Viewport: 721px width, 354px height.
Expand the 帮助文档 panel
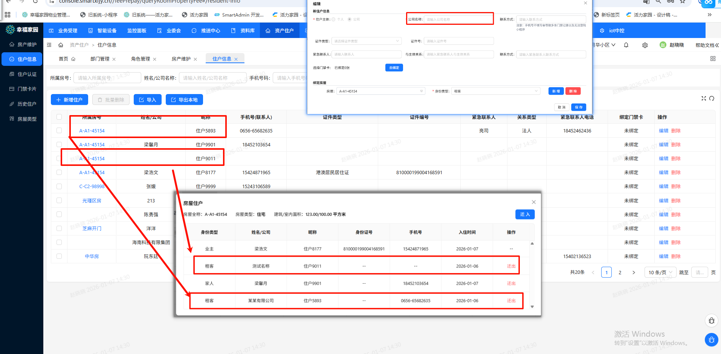(x=707, y=45)
